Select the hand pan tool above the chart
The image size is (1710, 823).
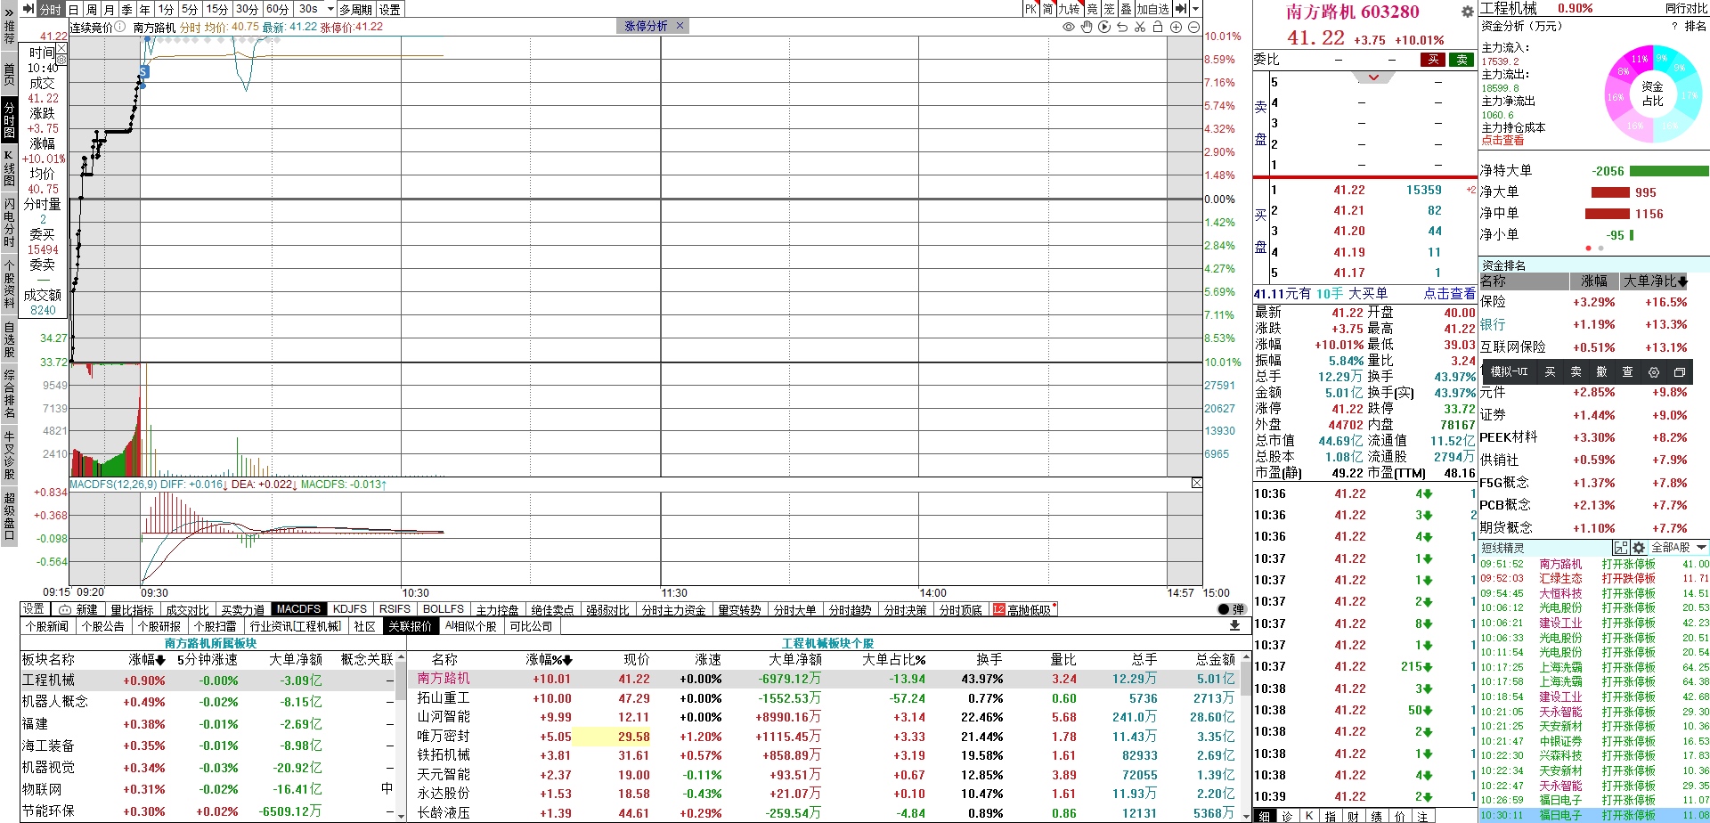tap(1087, 27)
